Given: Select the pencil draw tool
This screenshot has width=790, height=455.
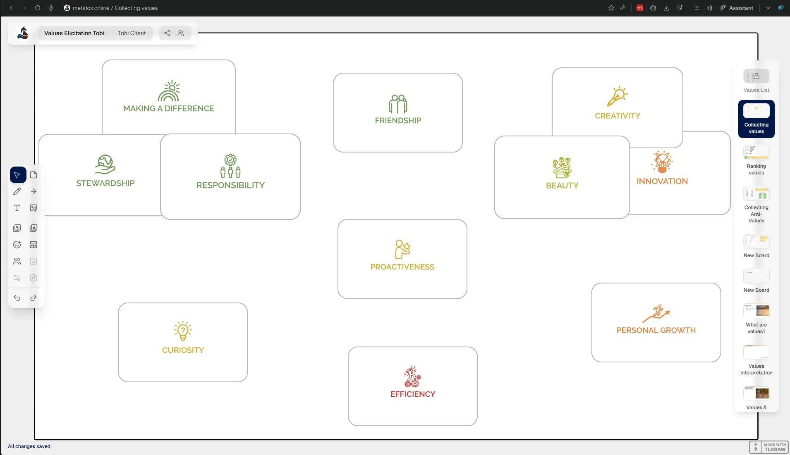Looking at the screenshot, I should 17,191.
